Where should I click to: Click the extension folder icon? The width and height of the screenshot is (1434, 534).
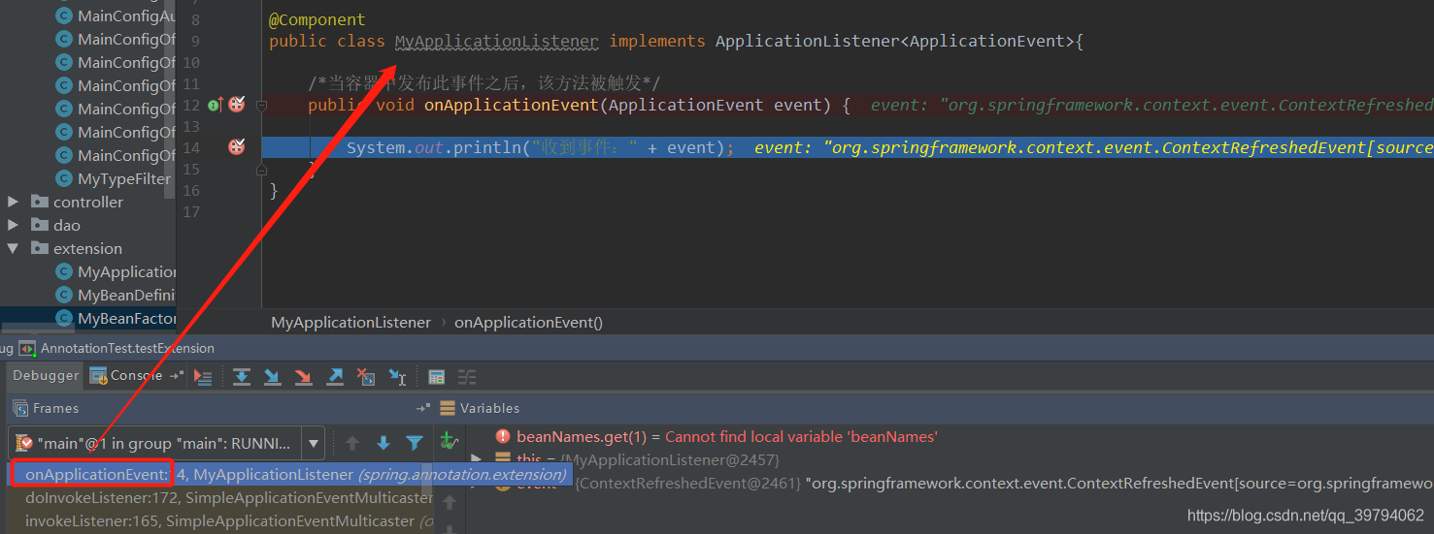pyautogui.click(x=39, y=248)
